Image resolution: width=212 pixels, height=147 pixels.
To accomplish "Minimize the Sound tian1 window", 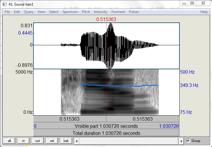I will click(x=184, y=3).
